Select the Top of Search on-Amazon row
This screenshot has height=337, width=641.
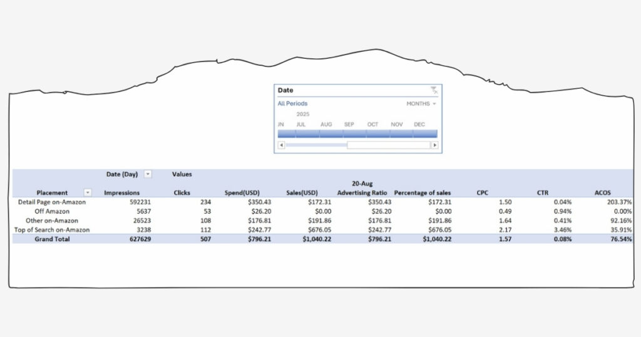coord(52,230)
